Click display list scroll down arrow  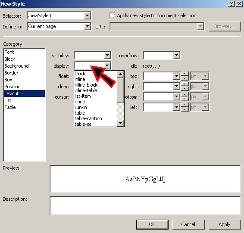(x=120, y=123)
